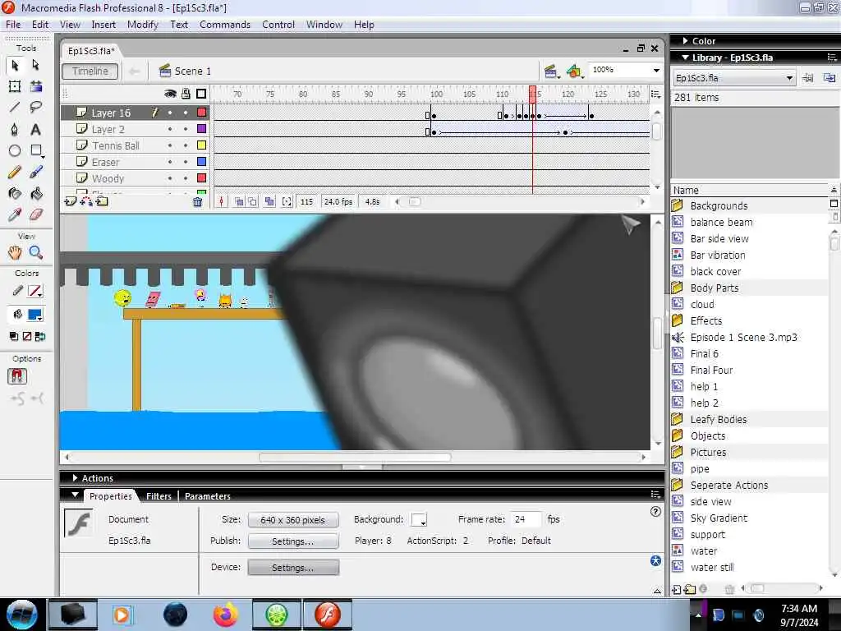Expand the Actions panel

point(75,477)
